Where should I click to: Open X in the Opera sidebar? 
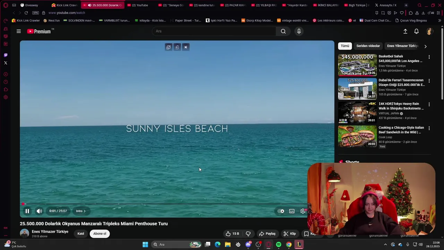tap(6, 63)
